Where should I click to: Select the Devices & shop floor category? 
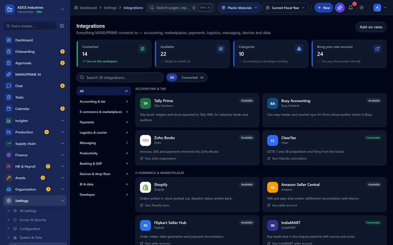104,174
